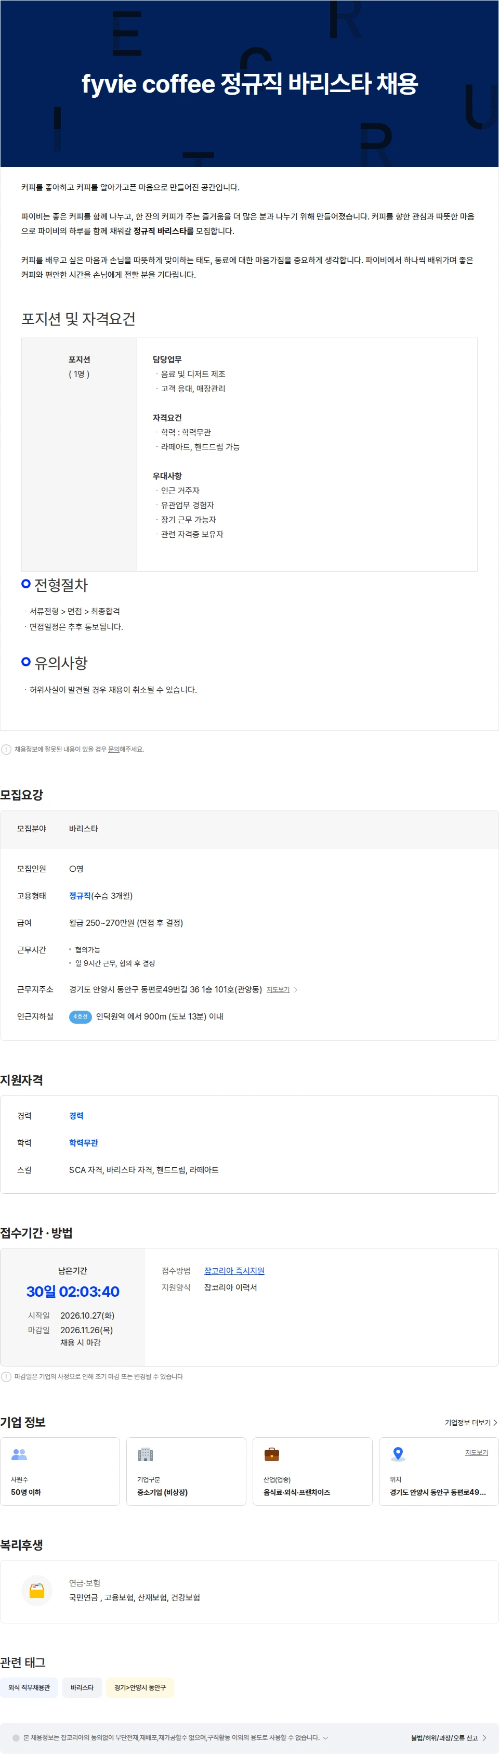The height and width of the screenshot is (1754, 499).
Task: Click 중소기업 (비상장) company type text
Action: point(163,1492)
